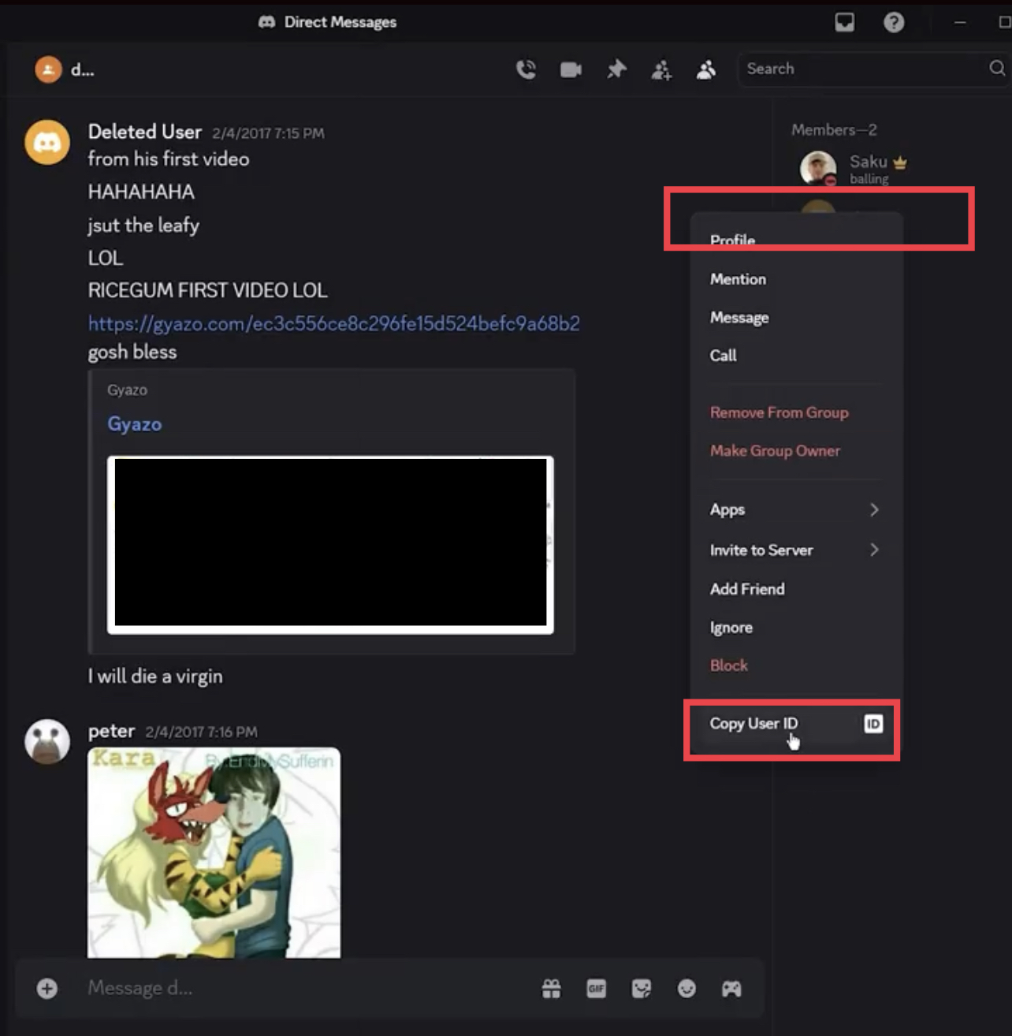This screenshot has width=1012, height=1036.
Task: Open the gift icon in message bar
Action: point(552,988)
